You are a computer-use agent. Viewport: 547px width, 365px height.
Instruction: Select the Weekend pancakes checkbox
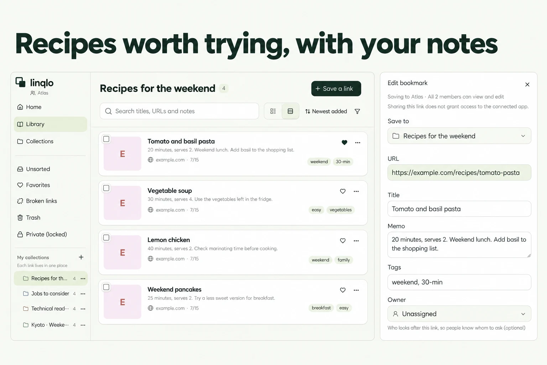(x=106, y=287)
